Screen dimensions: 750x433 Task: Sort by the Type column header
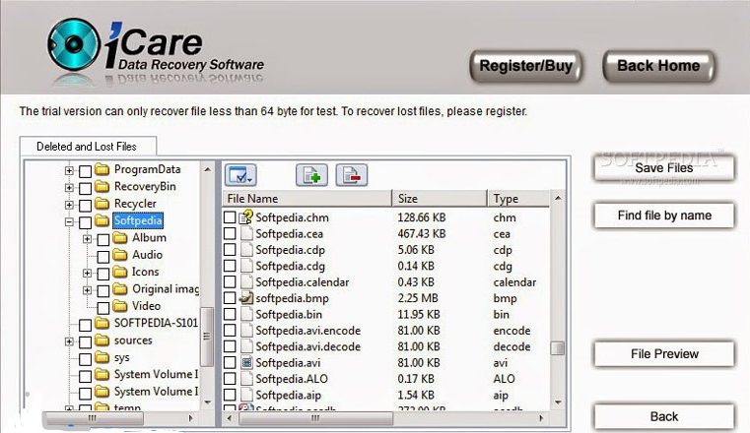(x=518, y=199)
